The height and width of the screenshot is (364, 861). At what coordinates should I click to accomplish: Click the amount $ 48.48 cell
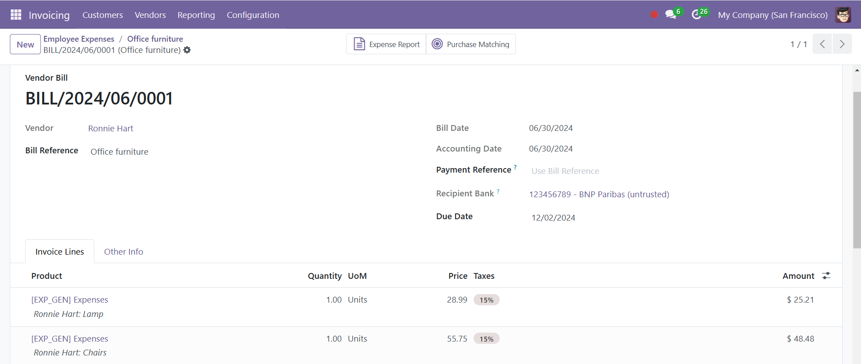(x=800, y=338)
